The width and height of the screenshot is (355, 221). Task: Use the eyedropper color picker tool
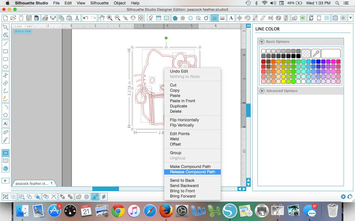(x=316, y=54)
